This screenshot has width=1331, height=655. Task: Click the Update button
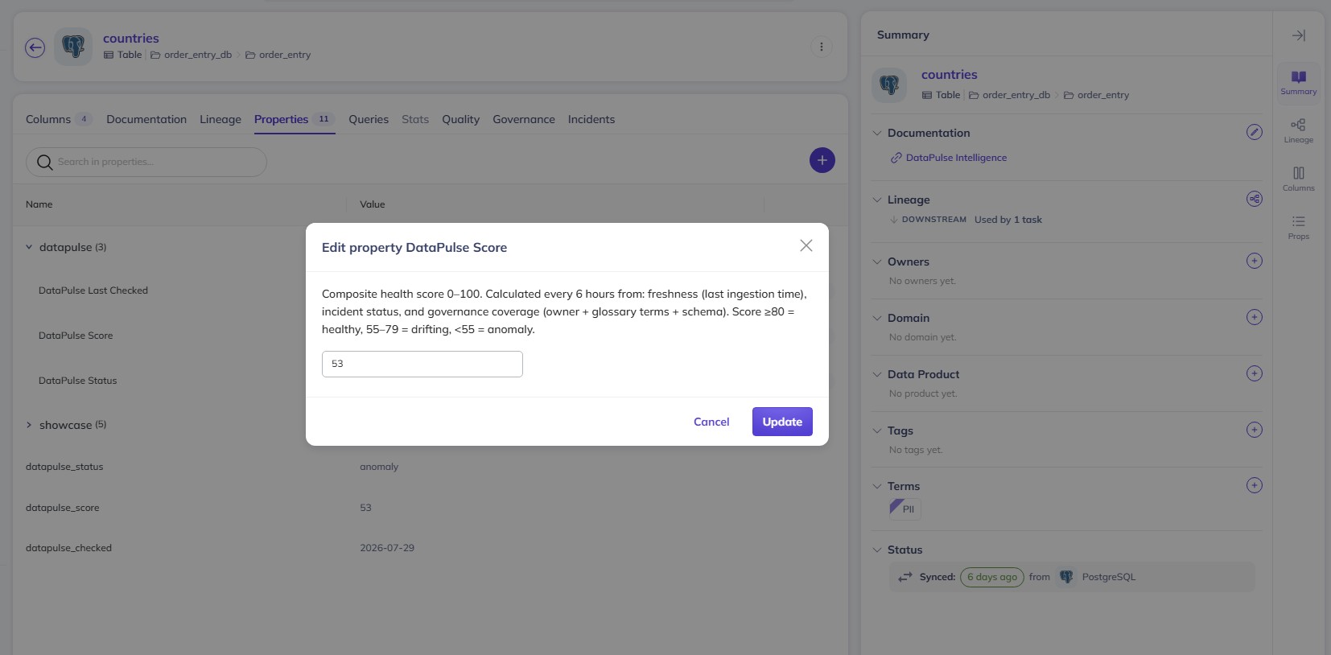(782, 422)
